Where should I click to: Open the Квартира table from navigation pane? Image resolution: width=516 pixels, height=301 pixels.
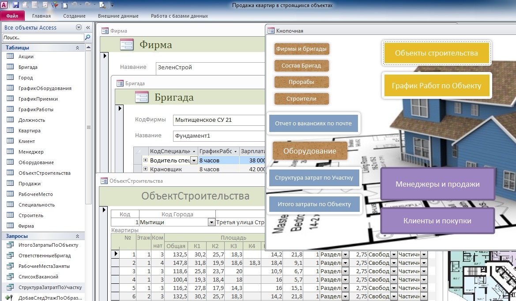(29, 131)
